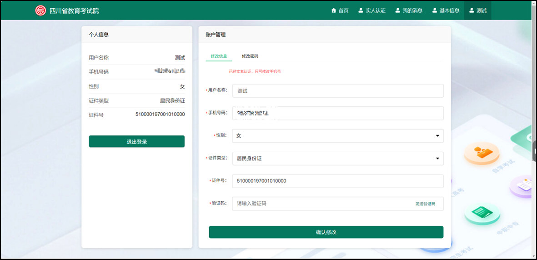The image size is (537, 260).
Task: Expand the 性别 dropdown
Action: (x=337, y=135)
